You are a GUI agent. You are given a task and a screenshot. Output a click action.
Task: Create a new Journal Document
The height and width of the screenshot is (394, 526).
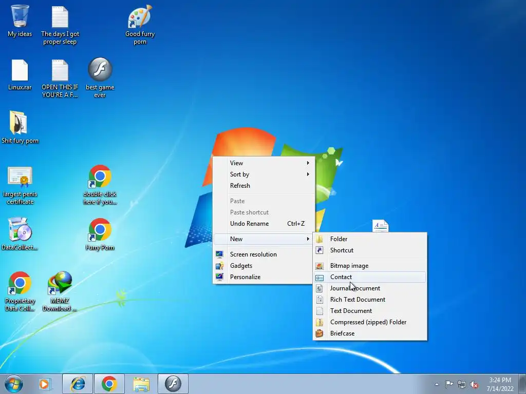[x=370, y=288]
